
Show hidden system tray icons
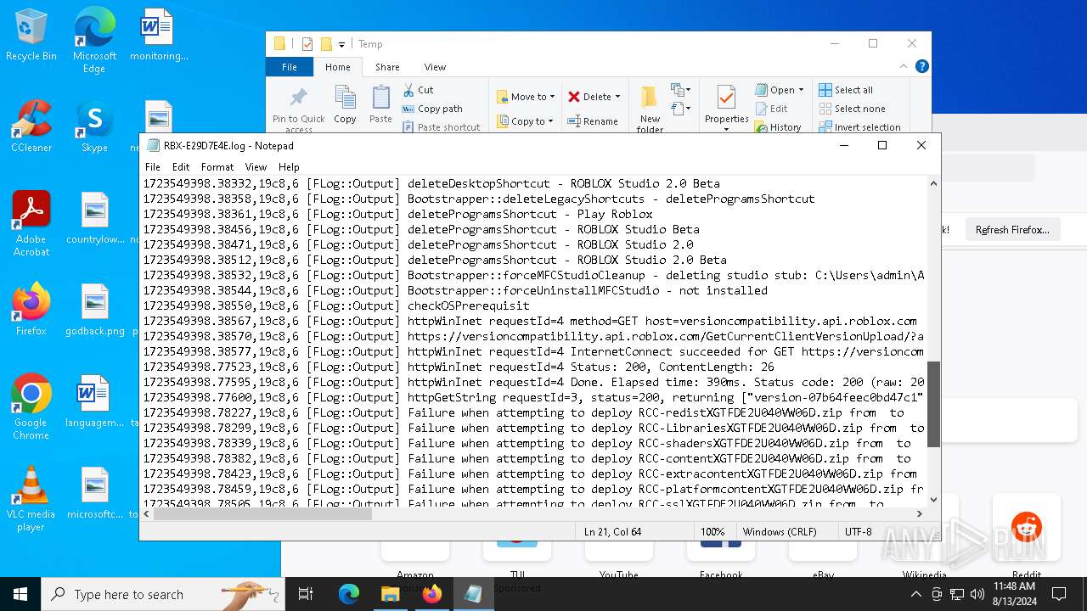916,594
